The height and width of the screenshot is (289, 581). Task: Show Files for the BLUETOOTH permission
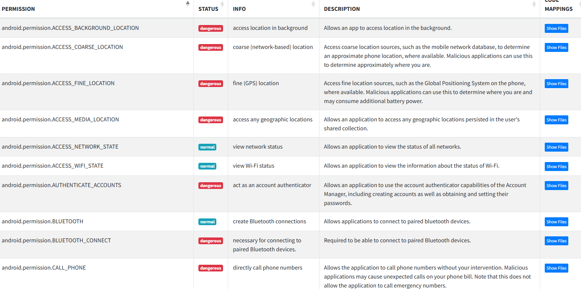point(556,222)
